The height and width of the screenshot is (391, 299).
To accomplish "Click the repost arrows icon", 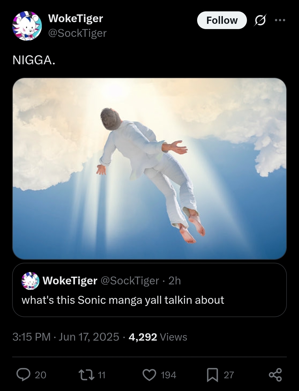I will [87, 375].
